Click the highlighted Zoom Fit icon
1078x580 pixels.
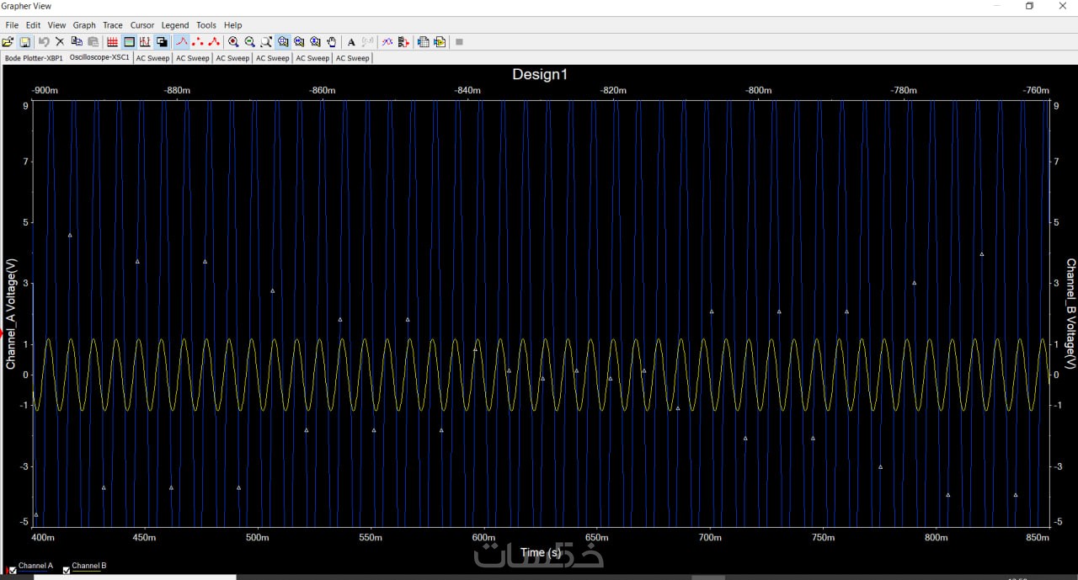(x=283, y=41)
